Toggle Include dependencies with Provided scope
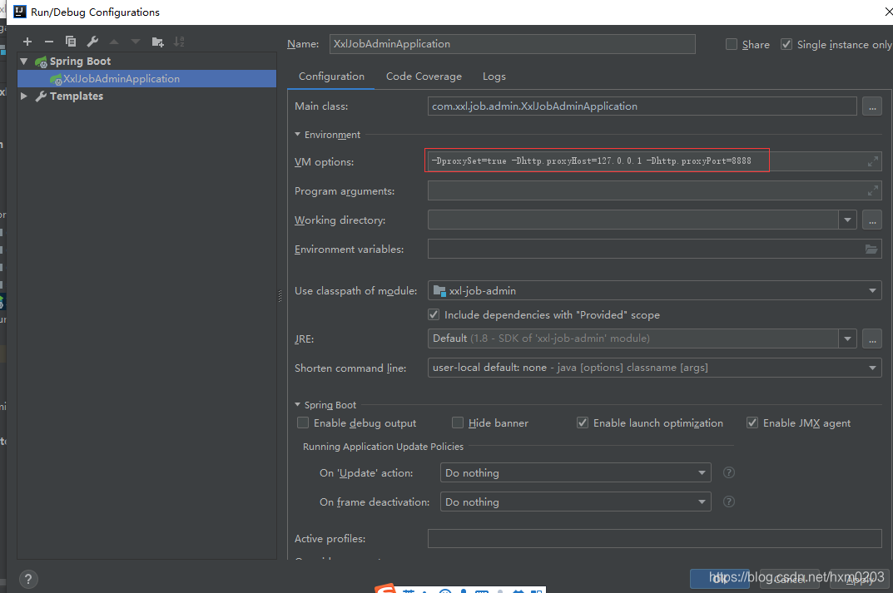893x593 pixels. (x=434, y=314)
